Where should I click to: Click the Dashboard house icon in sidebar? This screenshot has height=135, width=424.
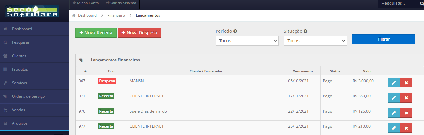point(5,29)
